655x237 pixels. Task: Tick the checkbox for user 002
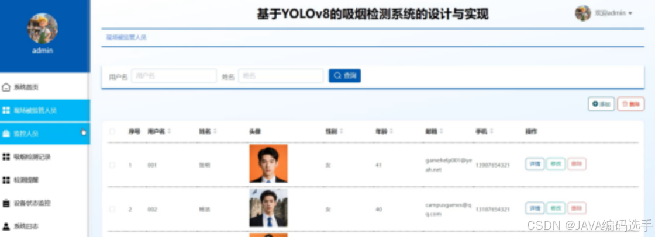coord(112,209)
